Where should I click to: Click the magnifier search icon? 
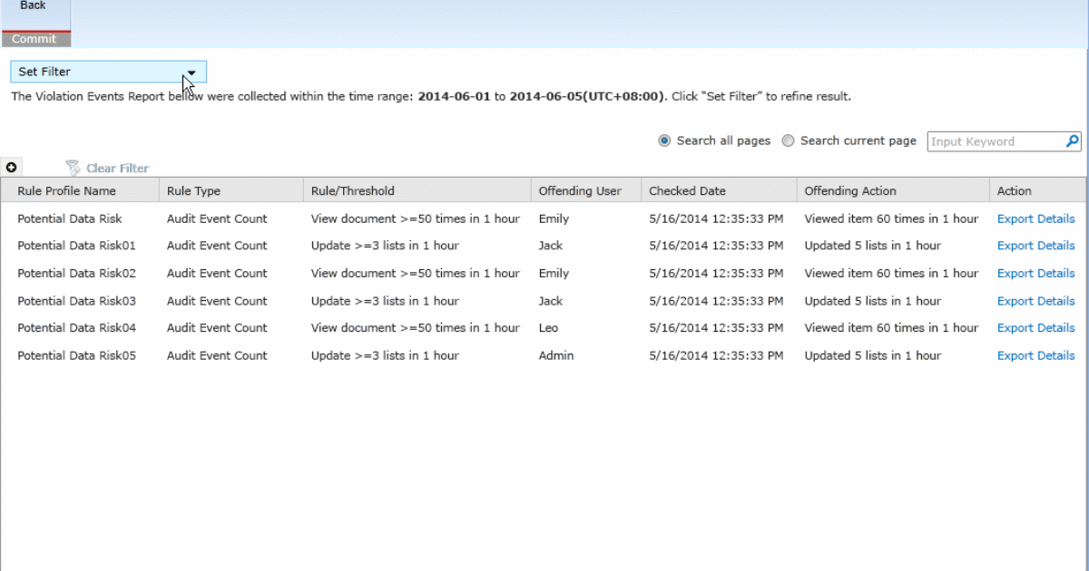click(x=1072, y=140)
